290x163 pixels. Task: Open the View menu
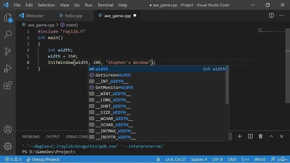click(x=64, y=5)
